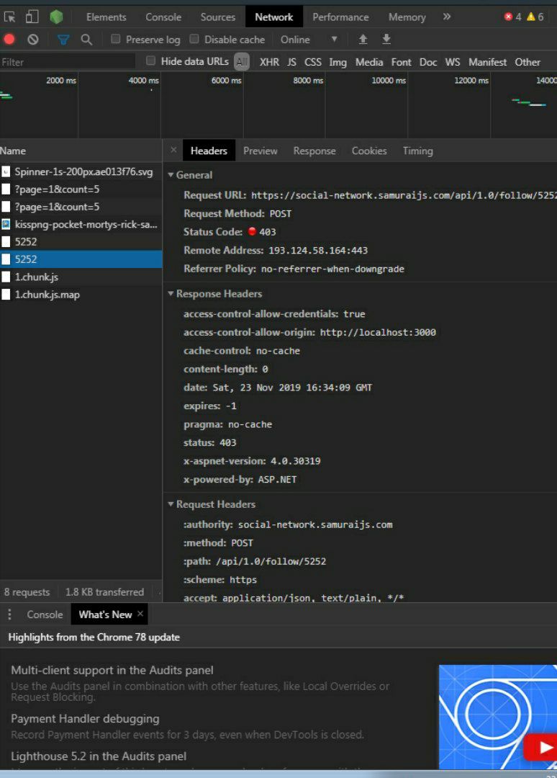Image resolution: width=557 pixels, height=778 pixels.
Task: Select the 1.chunk.js.map request
Action: (81, 294)
